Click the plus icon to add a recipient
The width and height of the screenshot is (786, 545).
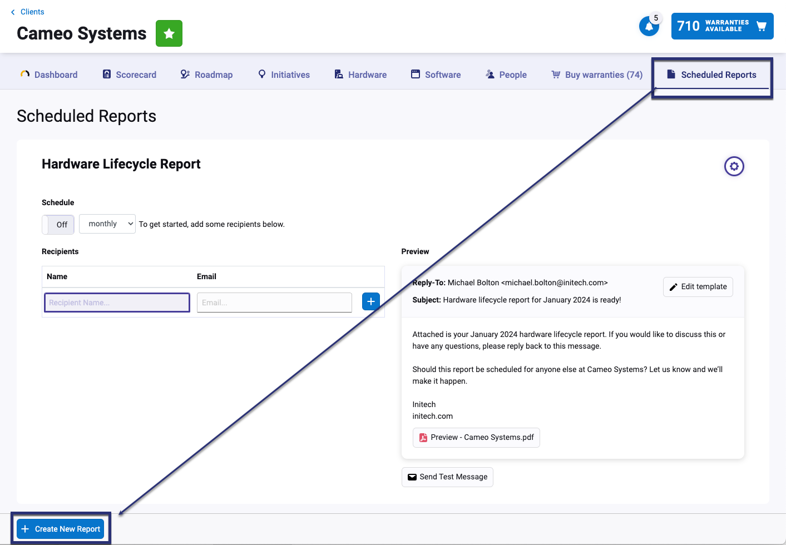tap(370, 301)
